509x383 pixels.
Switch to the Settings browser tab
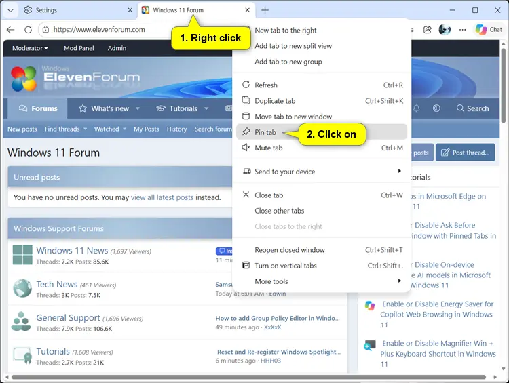pyautogui.click(x=78, y=10)
